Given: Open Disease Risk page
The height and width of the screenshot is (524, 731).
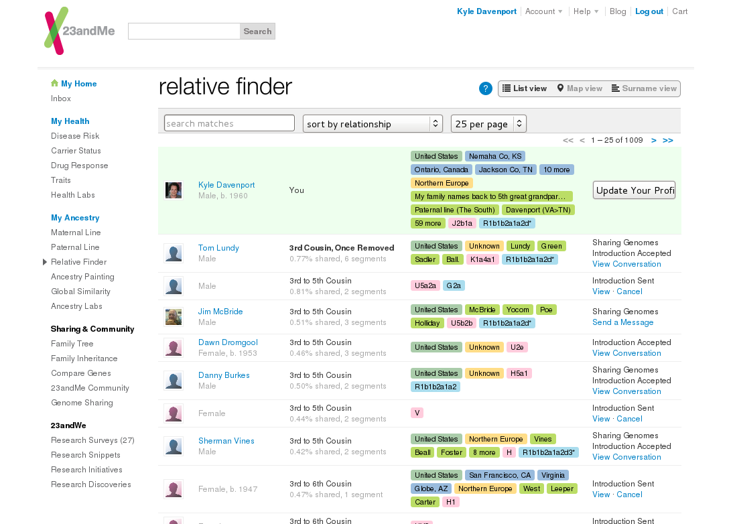Looking at the screenshot, I should point(75,135).
